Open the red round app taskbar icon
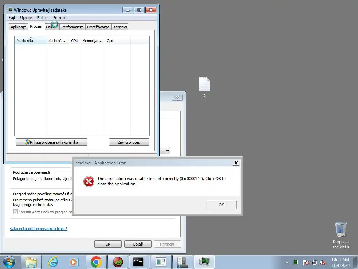358x269 pixels. click(x=117, y=262)
